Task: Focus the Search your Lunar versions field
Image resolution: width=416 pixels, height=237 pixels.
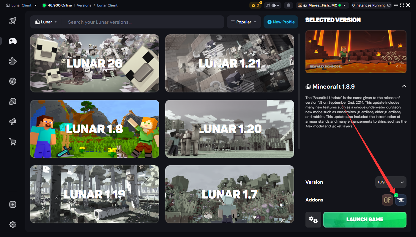Action: (x=144, y=22)
